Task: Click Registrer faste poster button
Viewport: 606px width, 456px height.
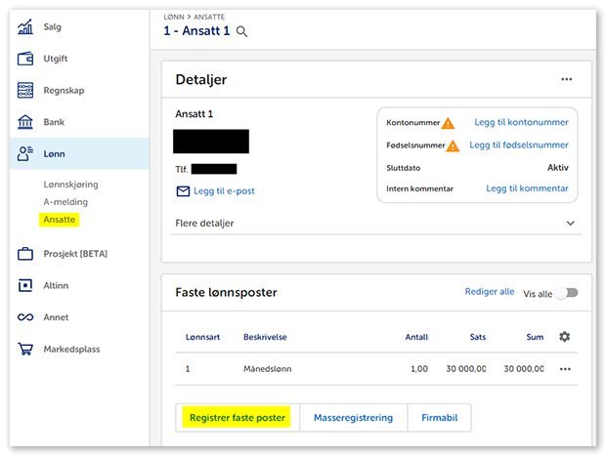Action: [238, 418]
